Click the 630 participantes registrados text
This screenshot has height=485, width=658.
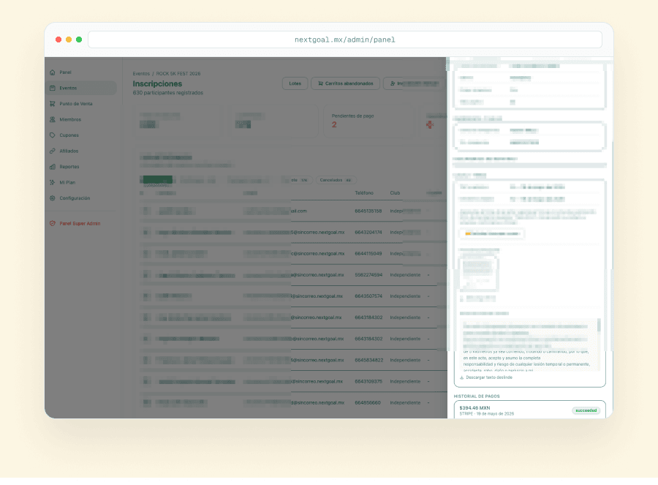coord(168,93)
